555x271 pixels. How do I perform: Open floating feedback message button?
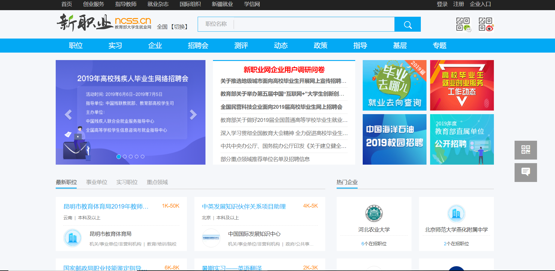point(526,172)
